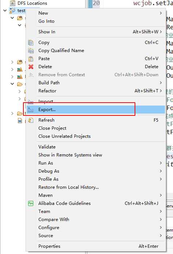Viewport: 173px width, 254px height.
Task: Click the Copy icon in context menu
Action: [31, 43]
